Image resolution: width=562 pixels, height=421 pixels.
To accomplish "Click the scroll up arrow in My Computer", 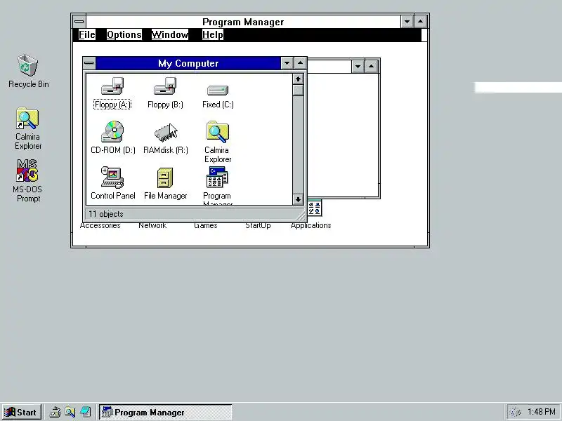I will 298,79.
